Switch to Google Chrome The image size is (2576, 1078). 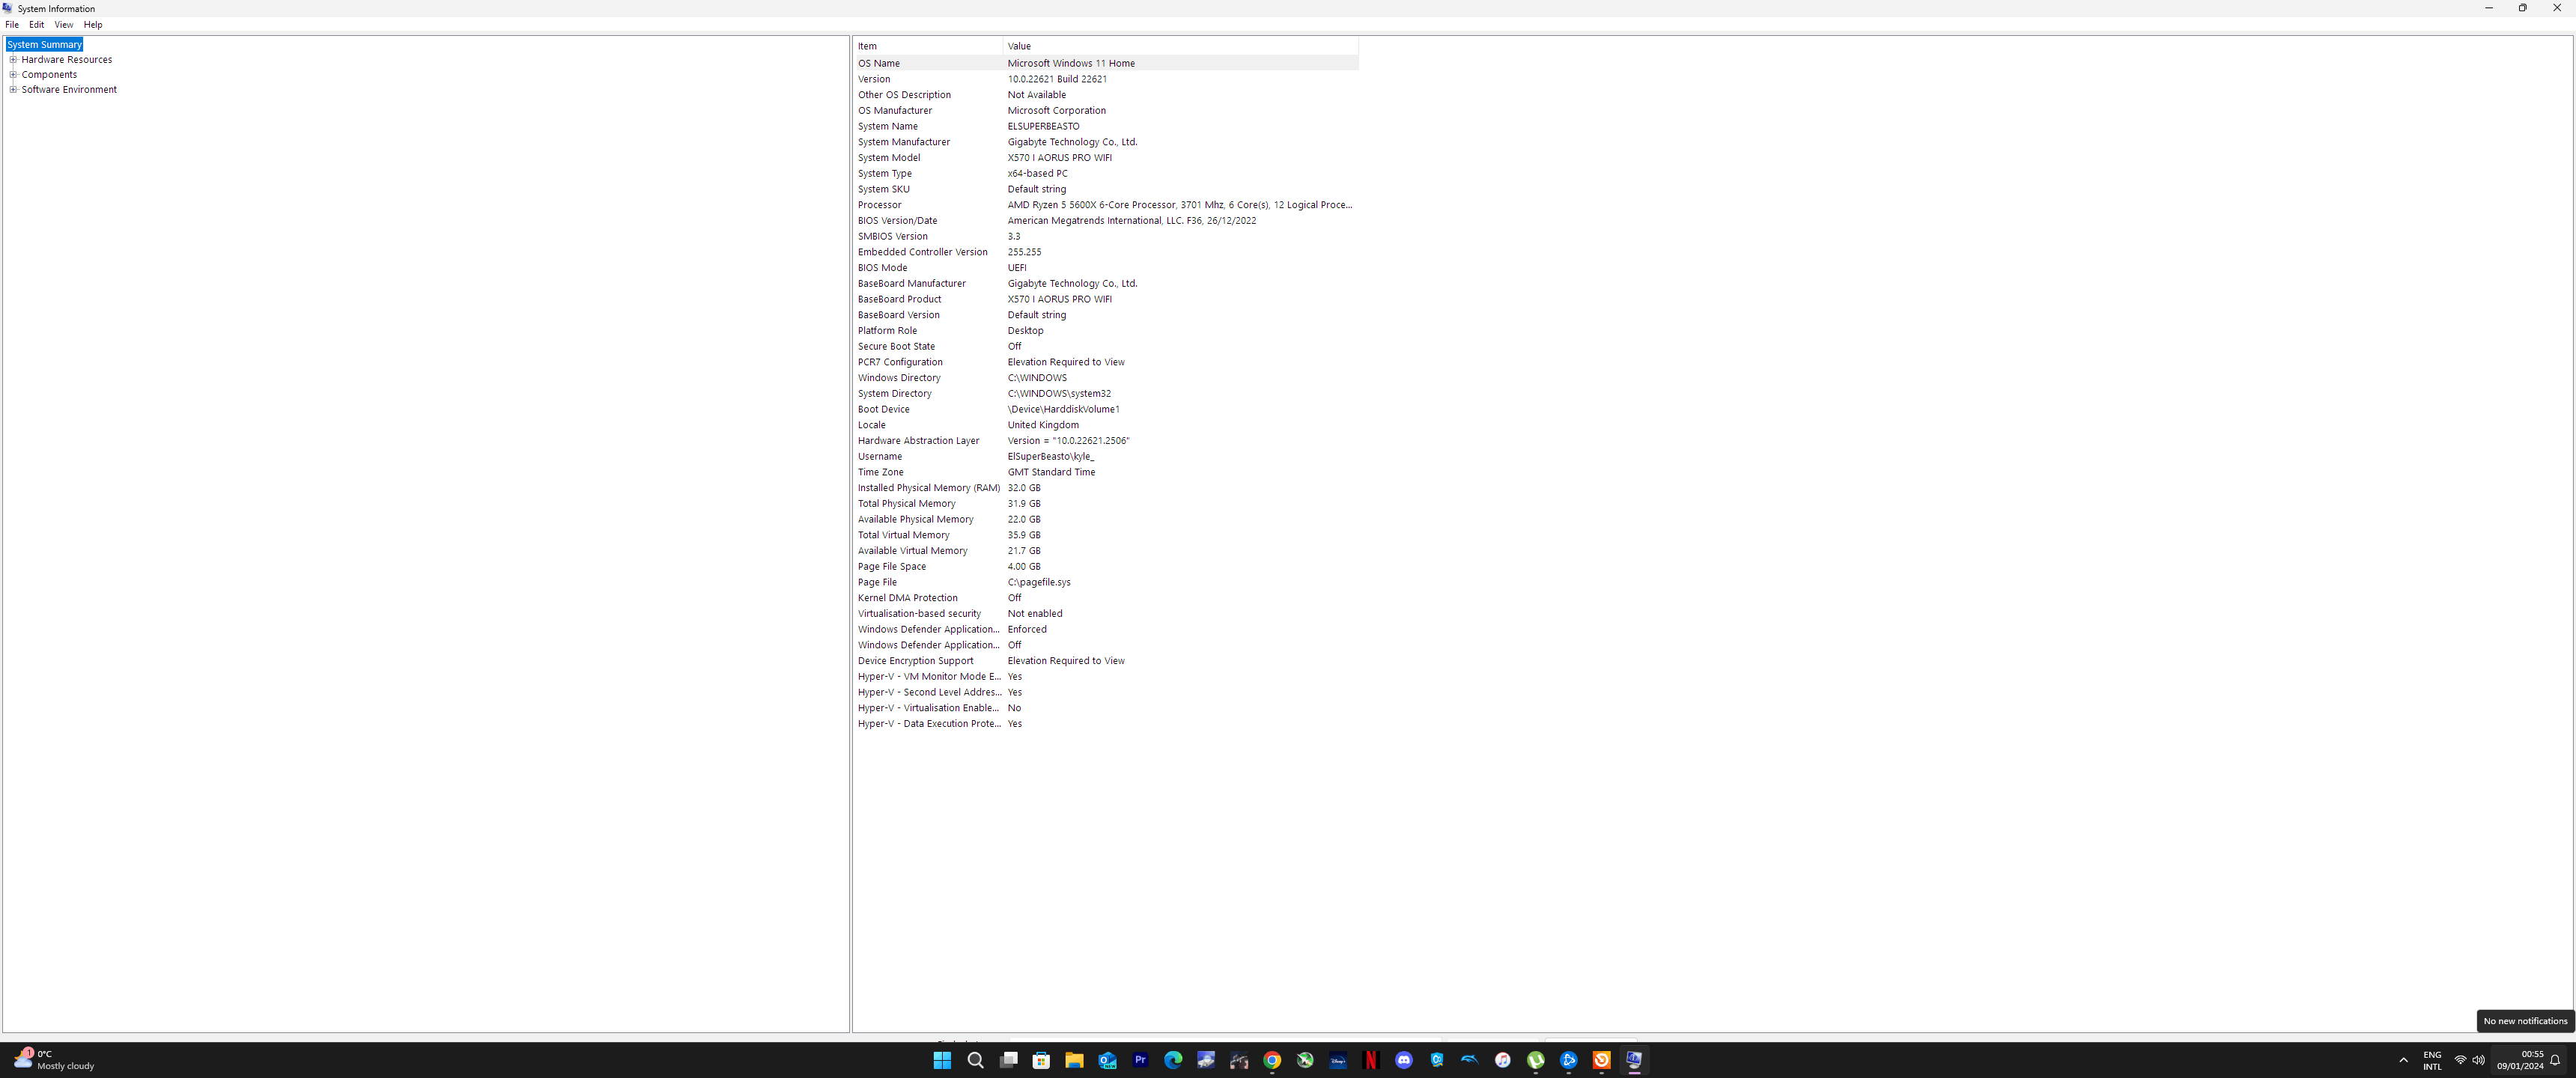tap(1272, 1060)
